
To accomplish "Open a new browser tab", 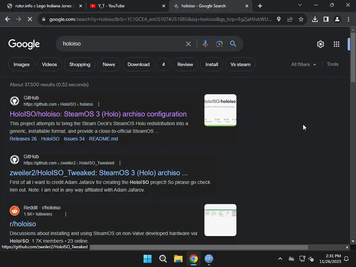I will (260, 6).
